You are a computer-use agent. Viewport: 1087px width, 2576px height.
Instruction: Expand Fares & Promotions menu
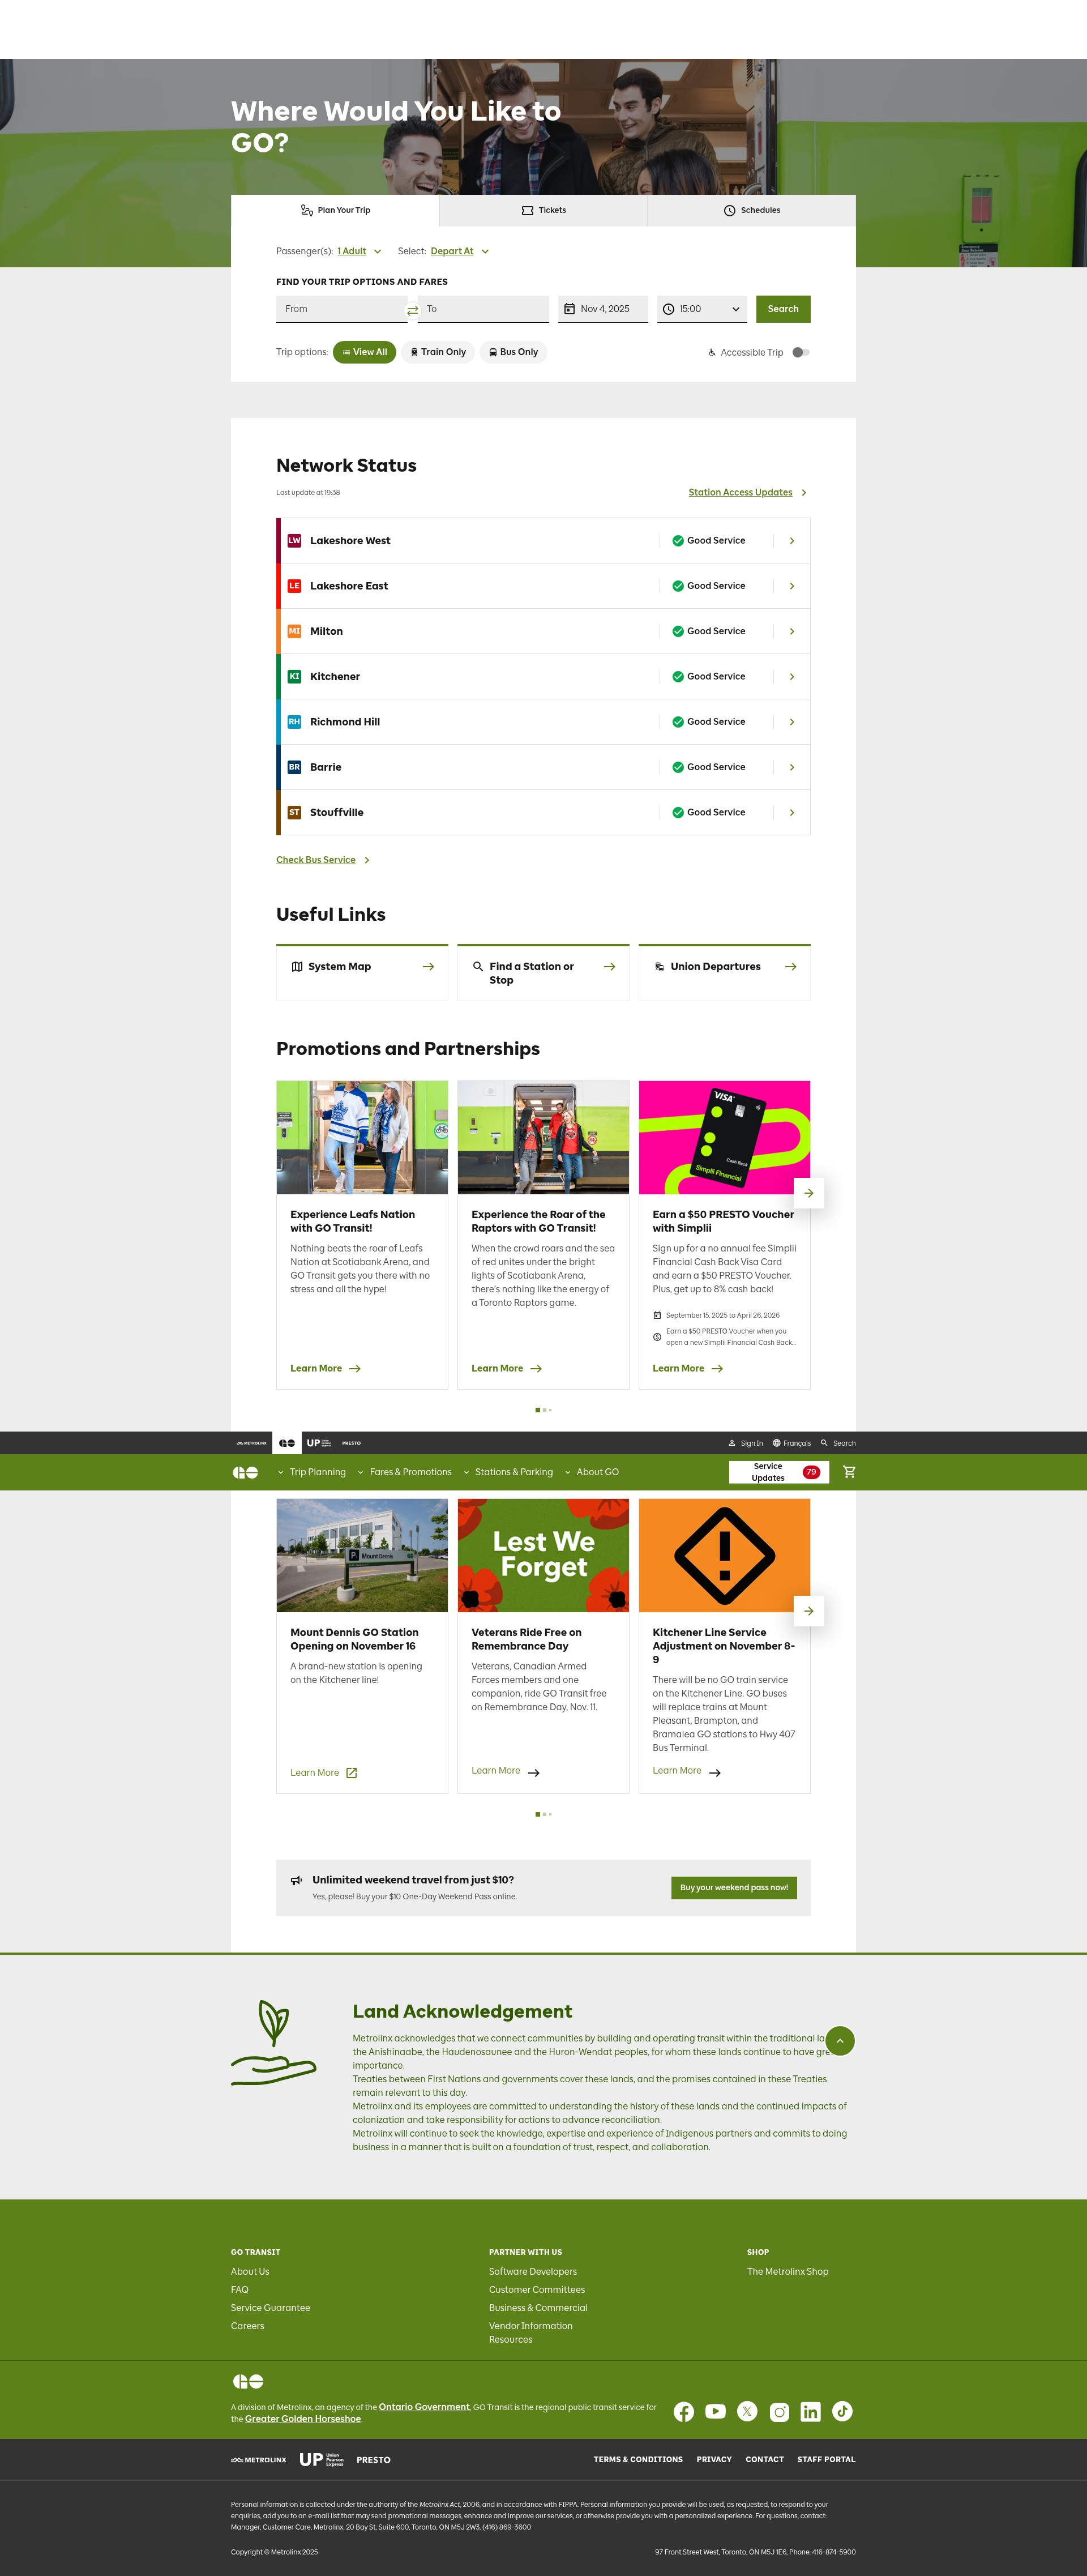tap(404, 1472)
